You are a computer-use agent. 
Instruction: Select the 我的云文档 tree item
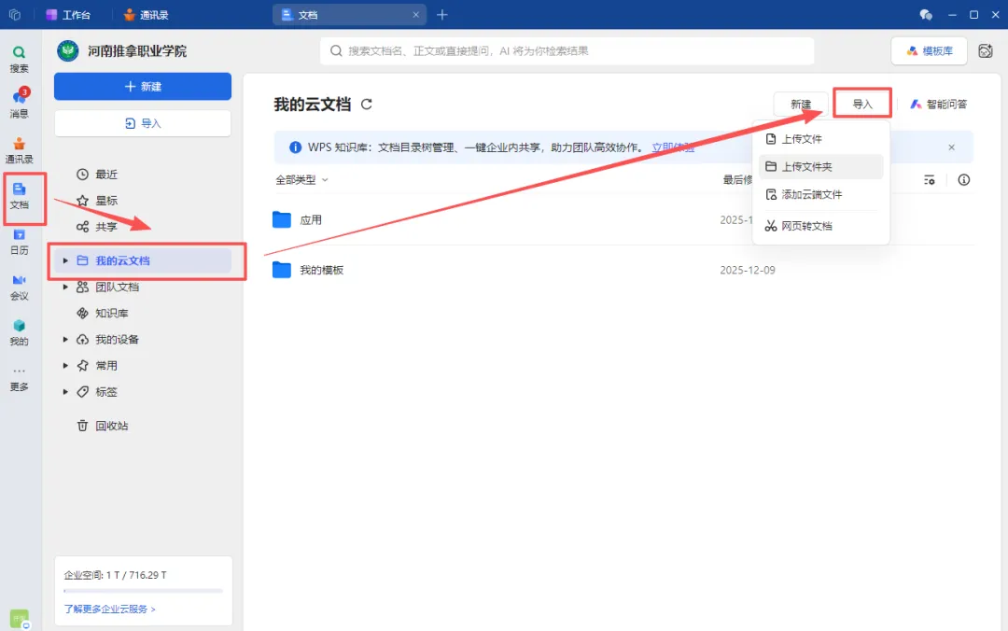(x=143, y=260)
